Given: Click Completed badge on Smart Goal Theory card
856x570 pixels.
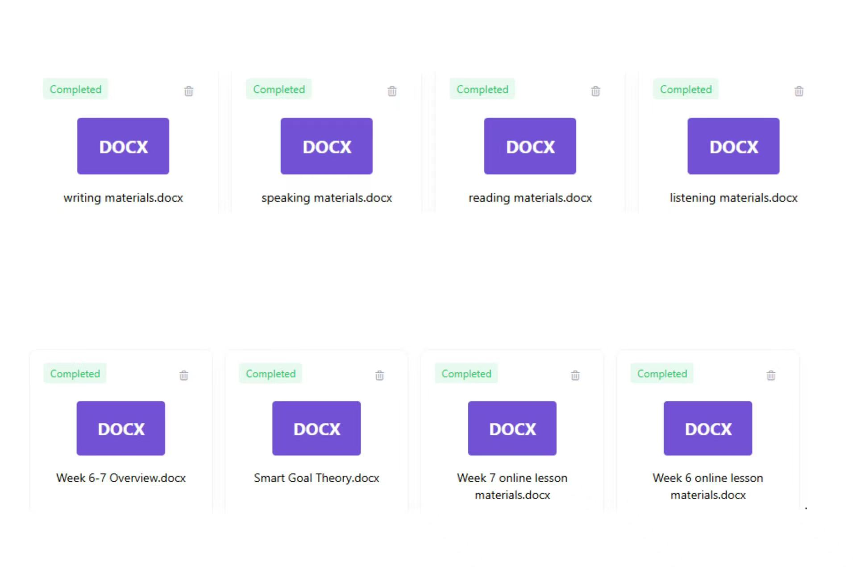Looking at the screenshot, I should click(x=271, y=373).
